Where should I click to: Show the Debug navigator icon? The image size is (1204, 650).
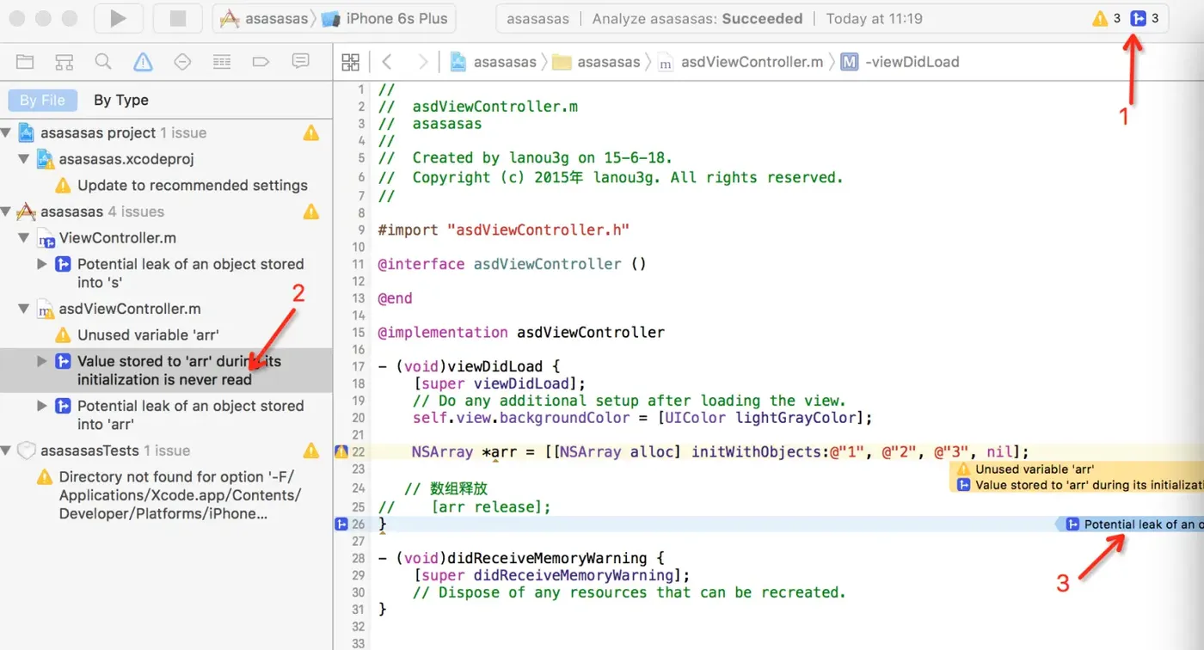click(222, 62)
